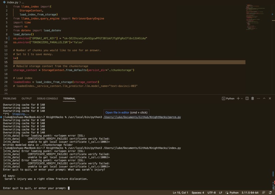Click 'Set to 1 to save money' comment

point(33,54)
